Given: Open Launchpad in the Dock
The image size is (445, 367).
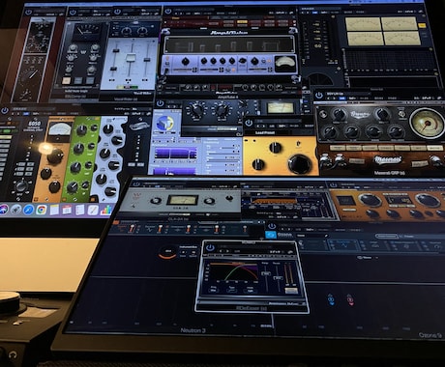Looking at the screenshot, I should click(x=15, y=210).
